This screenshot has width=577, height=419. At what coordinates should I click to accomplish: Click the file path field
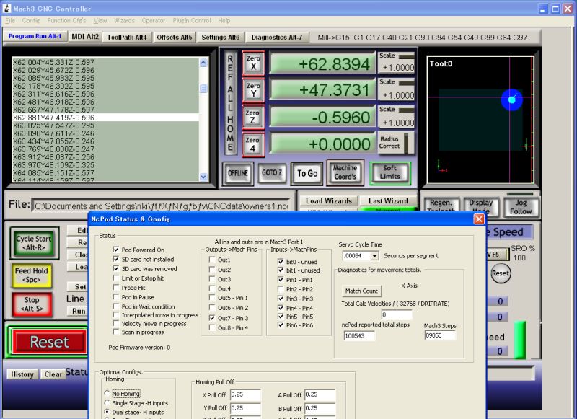click(162, 206)
